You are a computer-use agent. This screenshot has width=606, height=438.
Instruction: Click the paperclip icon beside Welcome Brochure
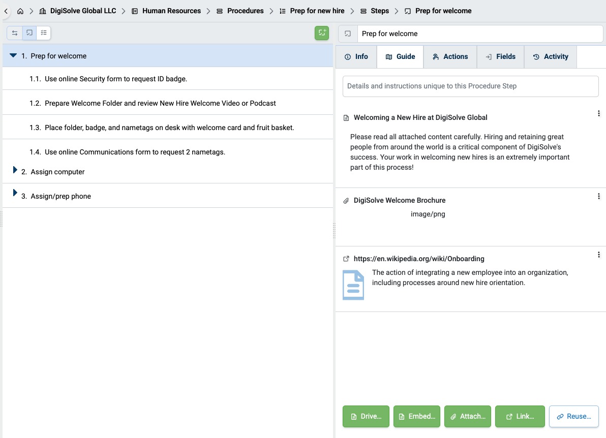346,201
